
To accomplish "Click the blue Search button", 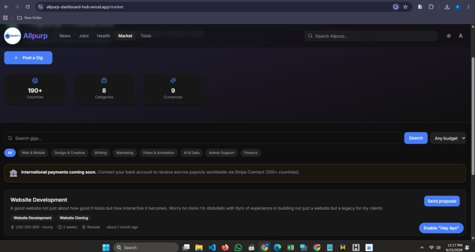I will pyautogui.click(x=415, y=138).
